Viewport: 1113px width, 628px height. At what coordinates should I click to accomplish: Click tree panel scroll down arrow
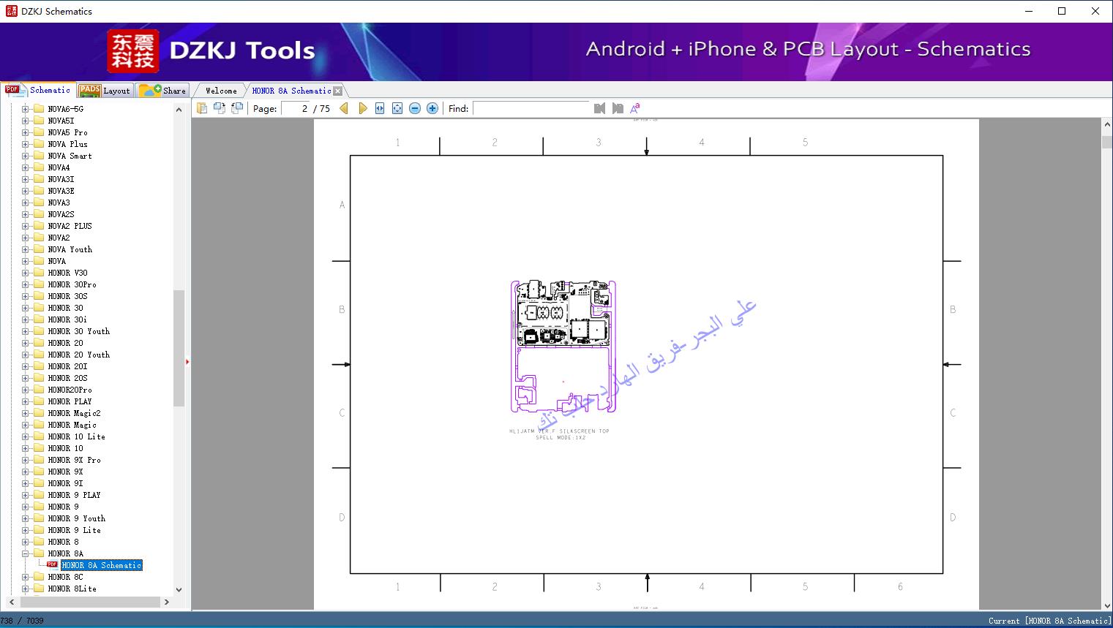179,589
